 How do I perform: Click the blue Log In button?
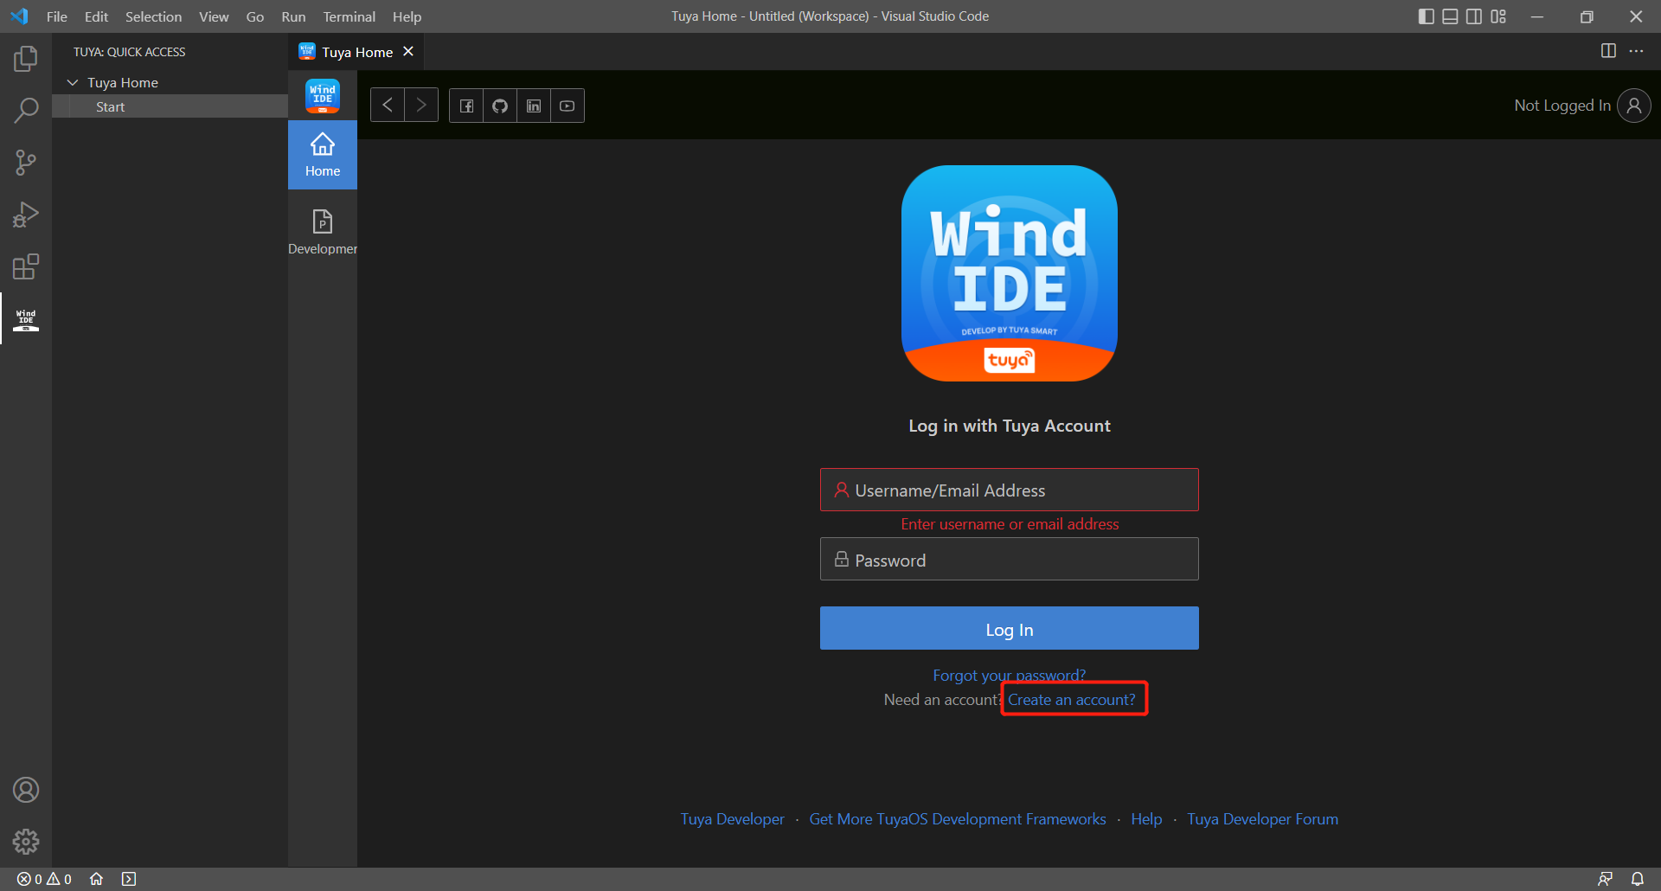click(x=1009, y=628)
